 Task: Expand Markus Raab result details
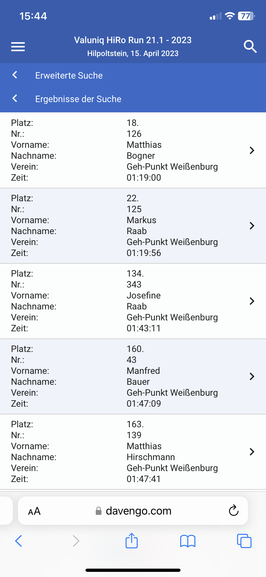pos(252,226)
